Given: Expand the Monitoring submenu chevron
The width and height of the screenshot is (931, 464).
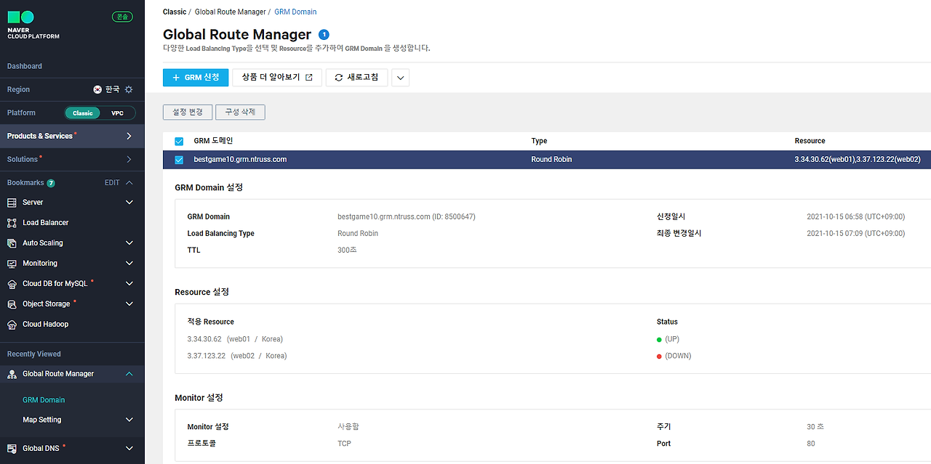Looking at the screenshot, I should pyautogui.click(x=129, y=264).
